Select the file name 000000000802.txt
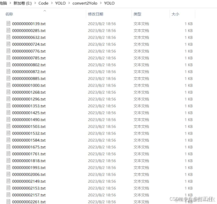Image resolution: width=217 pixels, height=204 pixels. point(29,65)
